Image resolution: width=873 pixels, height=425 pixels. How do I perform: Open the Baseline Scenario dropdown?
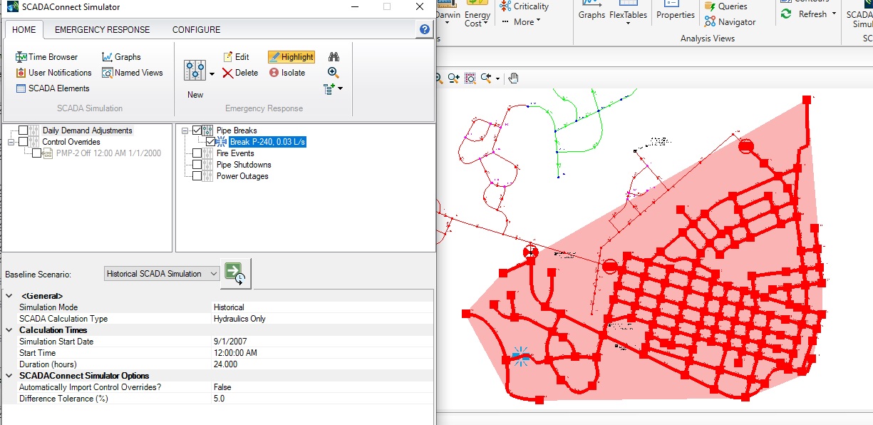tap(214, 274)
